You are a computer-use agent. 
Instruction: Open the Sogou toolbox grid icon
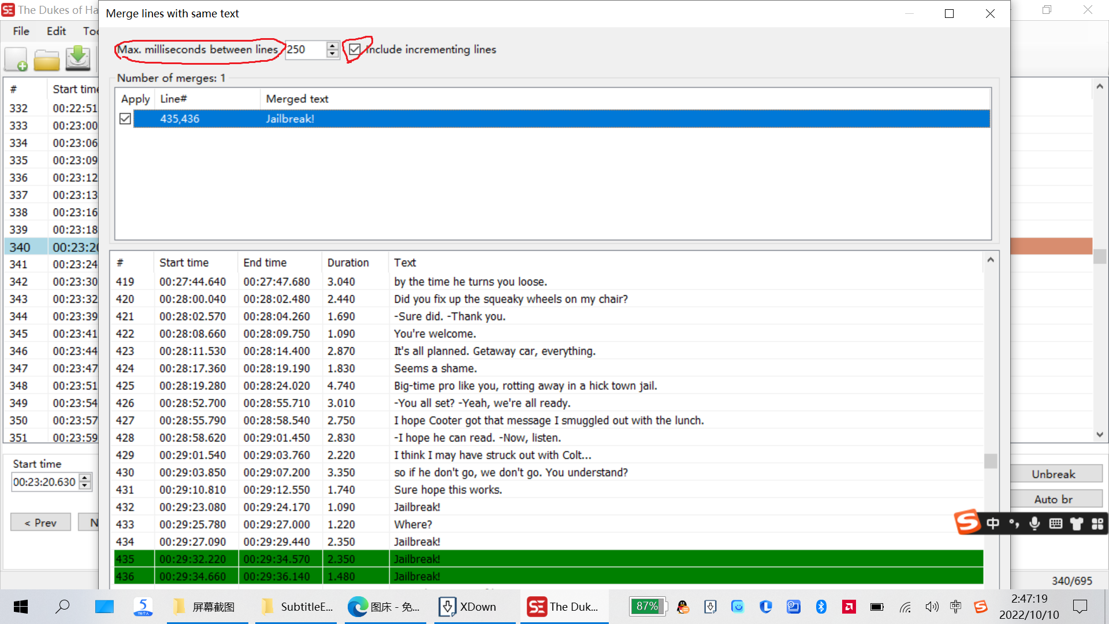click(x=1097, y=523)
